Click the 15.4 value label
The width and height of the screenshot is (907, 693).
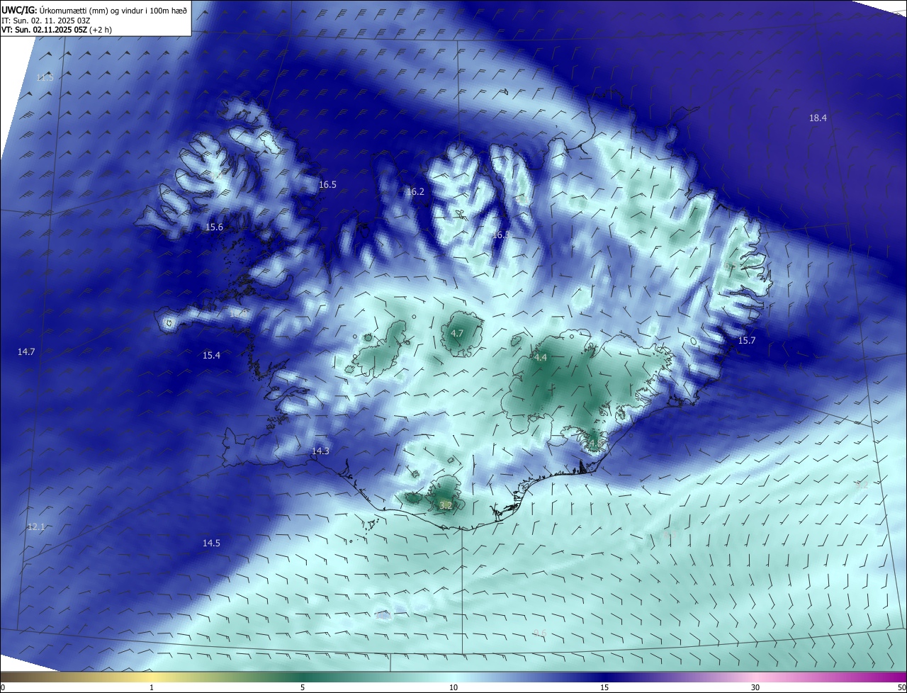click(211, 355)
